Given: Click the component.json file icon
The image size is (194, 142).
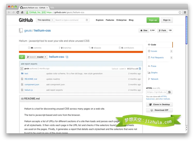Looking at the screenshot, I should [x=22, y=85].
